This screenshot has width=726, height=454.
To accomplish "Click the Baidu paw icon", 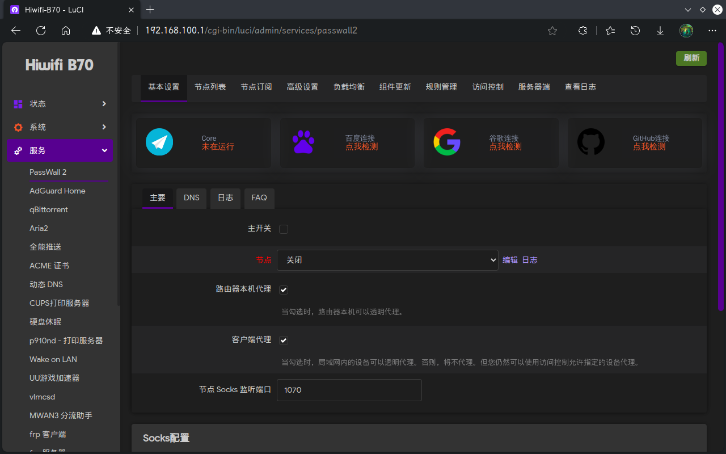I will coord(303,142).
